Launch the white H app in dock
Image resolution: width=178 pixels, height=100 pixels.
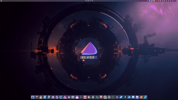[69, 97]
